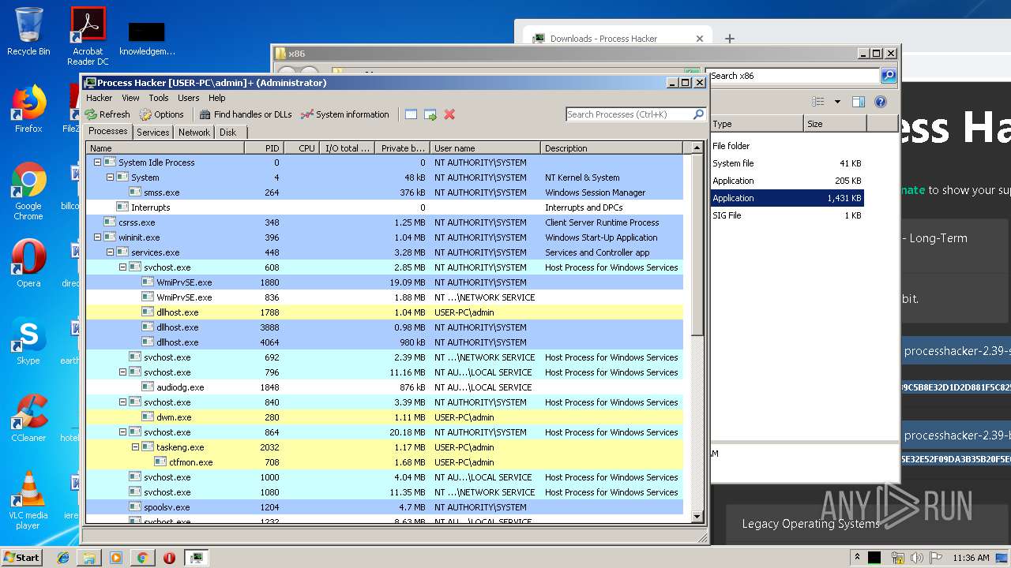Click the find window toolbar icon
This screenshot has height=568, width=1011.
pyautogui.click(x=411, y=114)
